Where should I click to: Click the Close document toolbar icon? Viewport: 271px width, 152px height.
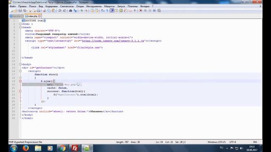click(x=30, y=11)
